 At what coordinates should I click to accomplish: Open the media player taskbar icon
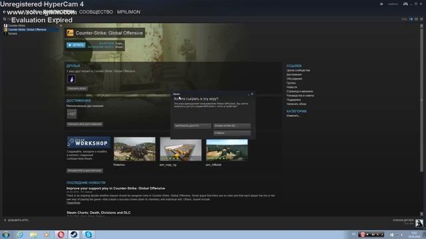point(47,234)
